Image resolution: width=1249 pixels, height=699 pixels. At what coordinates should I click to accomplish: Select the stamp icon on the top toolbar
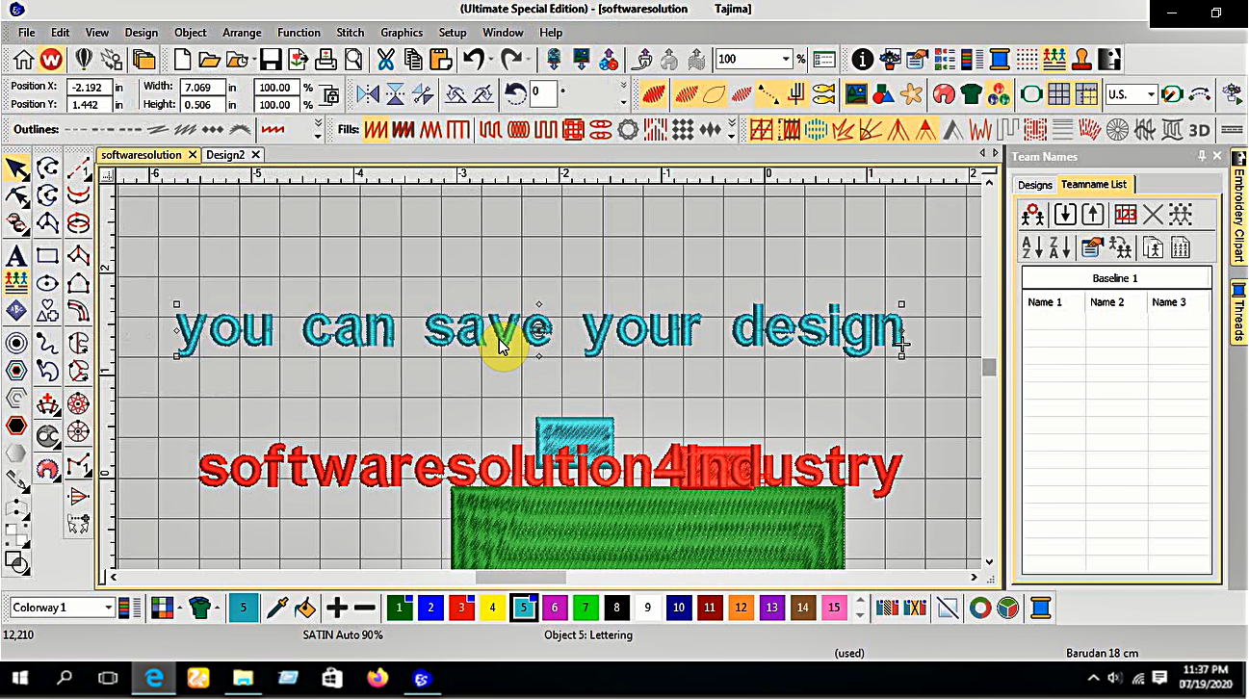[x=1081, y=59]
